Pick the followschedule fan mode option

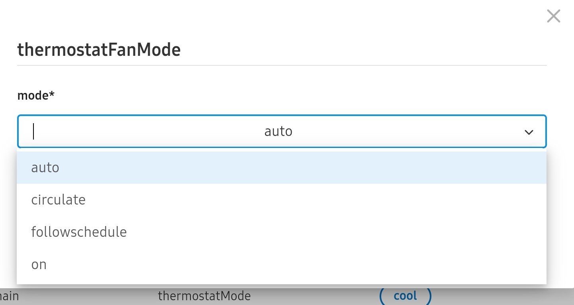79,232
